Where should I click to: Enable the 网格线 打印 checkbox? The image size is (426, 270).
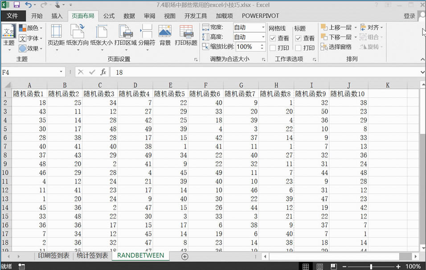pyautogui.click(x=273, y=48)
